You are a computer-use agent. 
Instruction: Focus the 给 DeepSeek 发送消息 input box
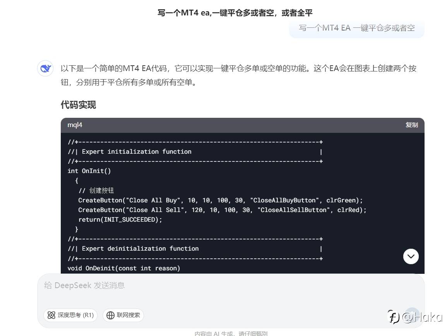tap(194, 286)
